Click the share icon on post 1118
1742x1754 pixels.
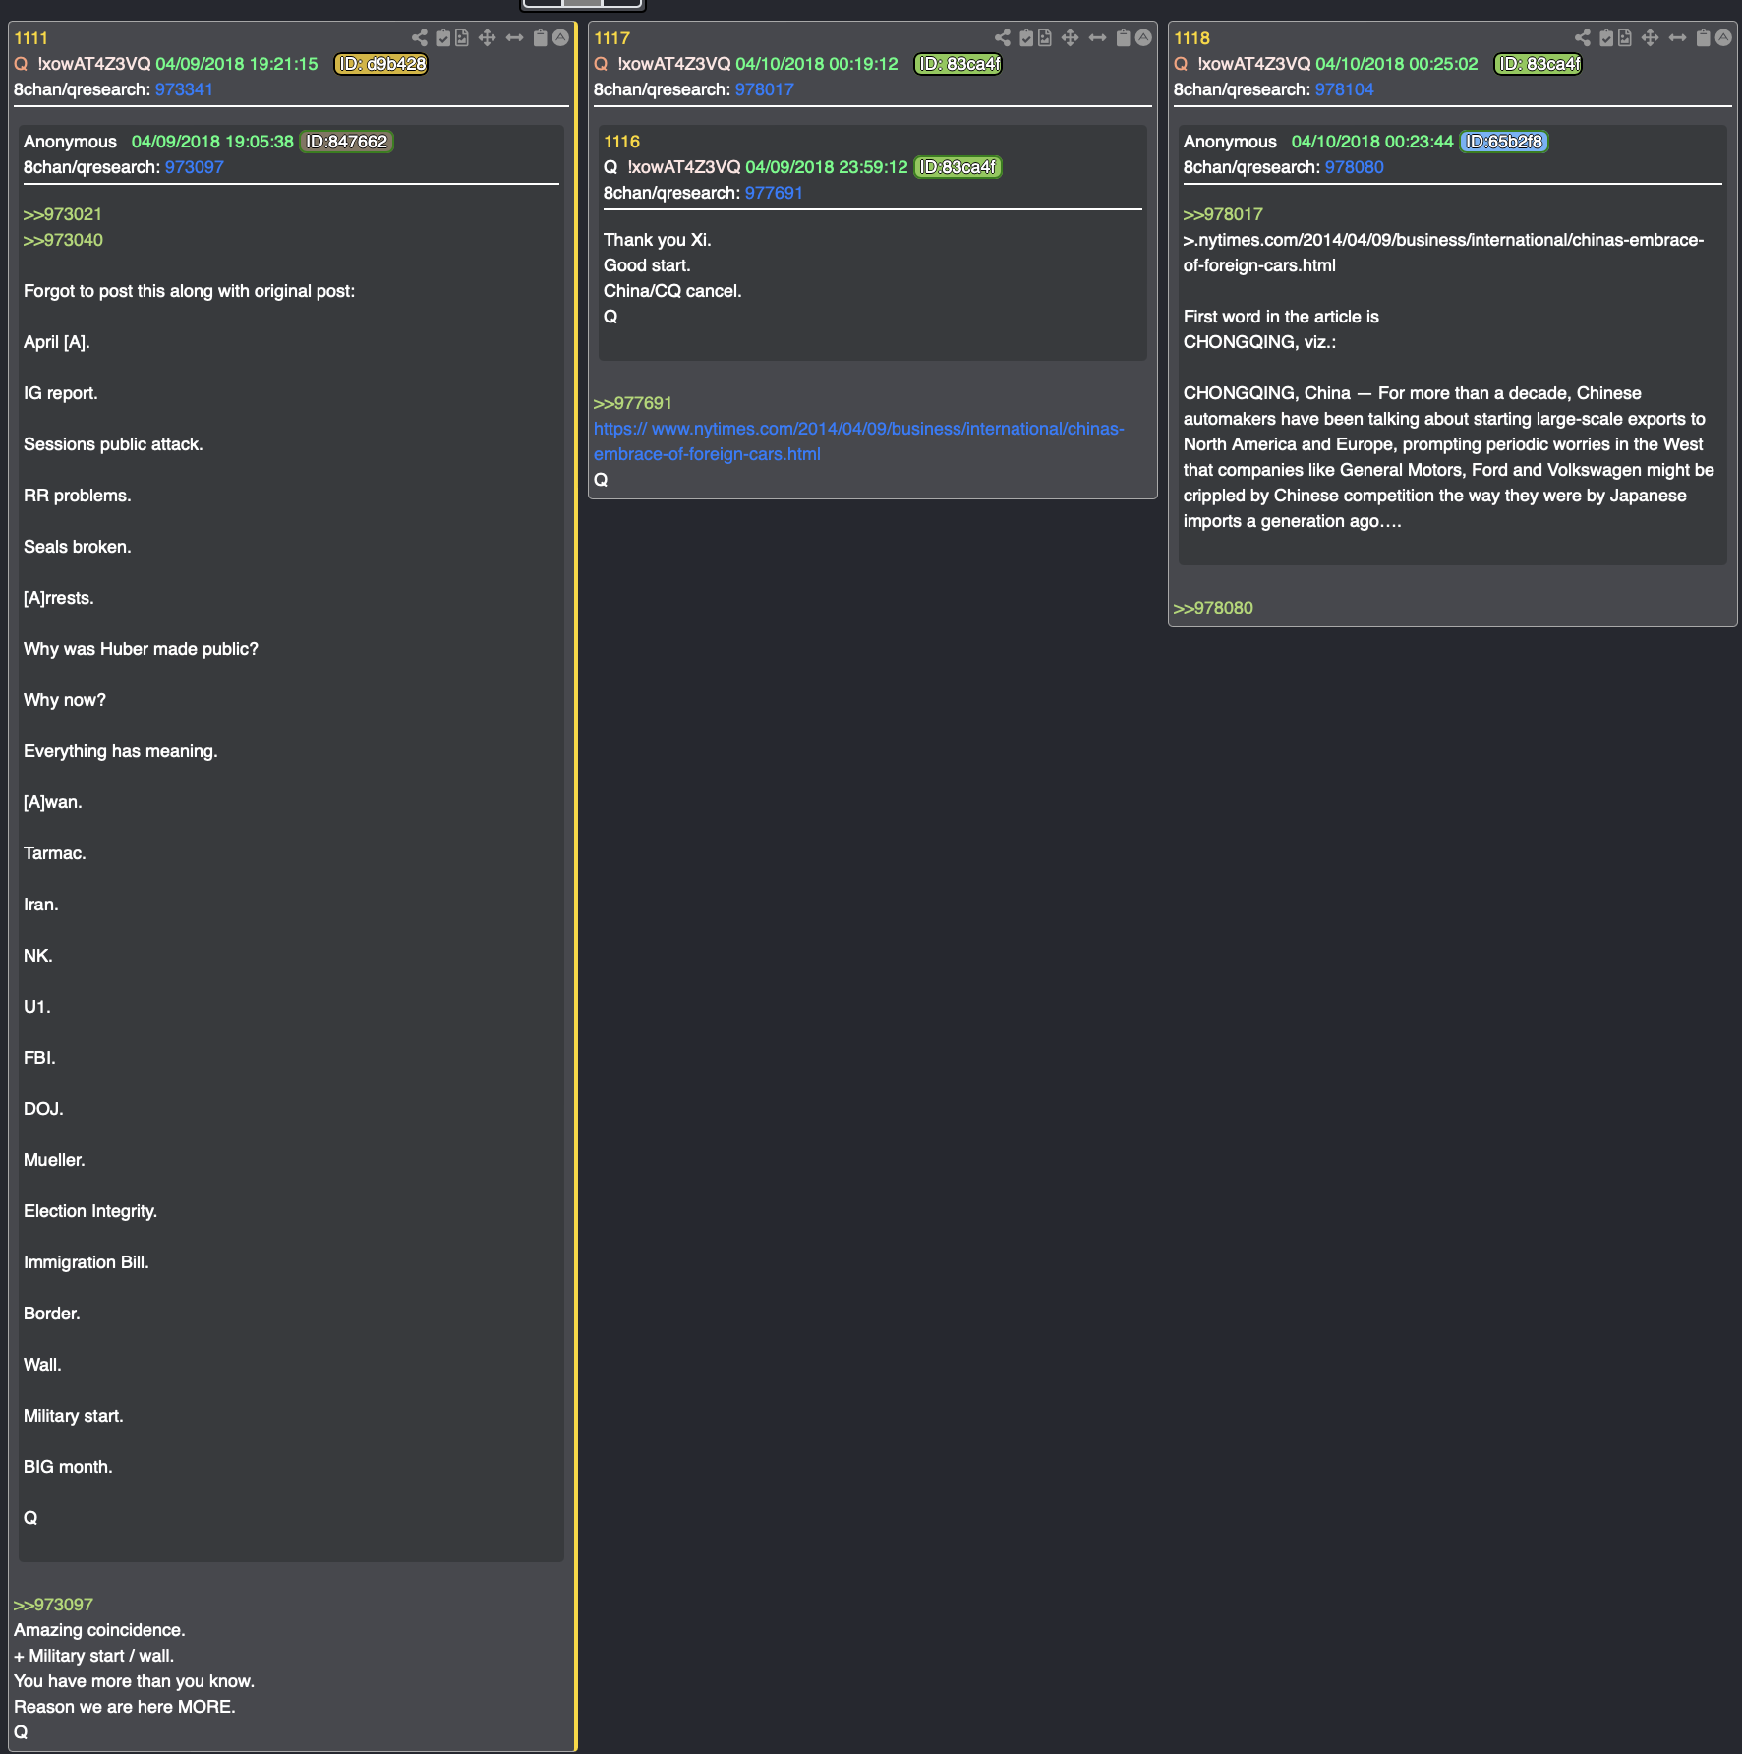(x=1583, y=38)
